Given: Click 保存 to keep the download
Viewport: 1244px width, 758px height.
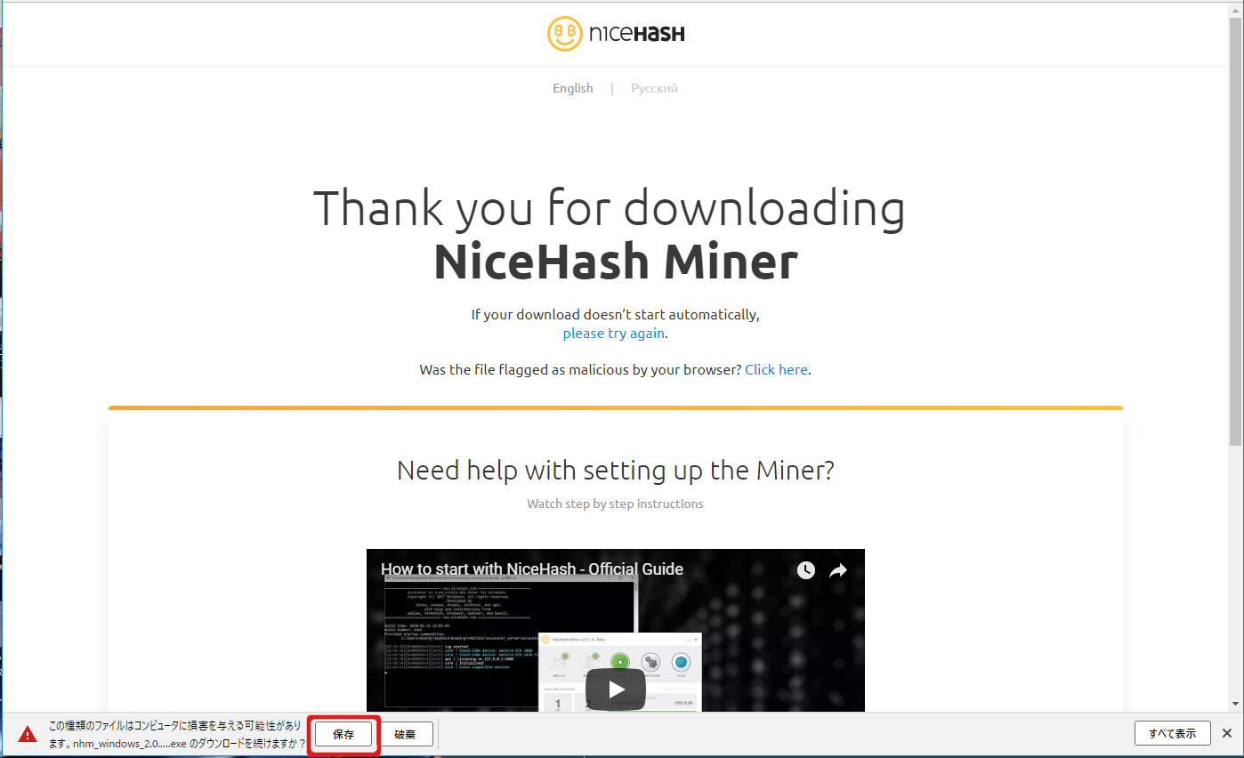Looking at the screenshot, I should (343, 734).
